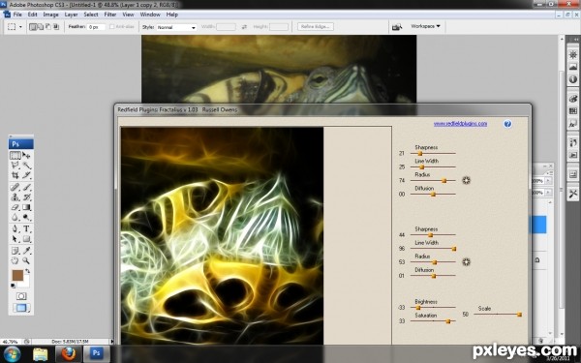Change screen mode at toolbox bottom
This screenshot has width=581, height=363.
[x=21, y=308]
